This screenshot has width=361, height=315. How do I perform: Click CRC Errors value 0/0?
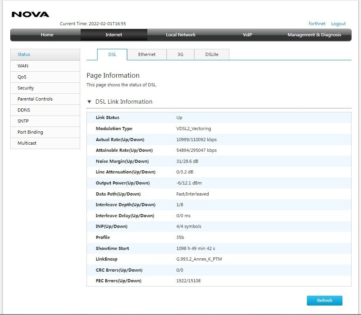[180, 270]
